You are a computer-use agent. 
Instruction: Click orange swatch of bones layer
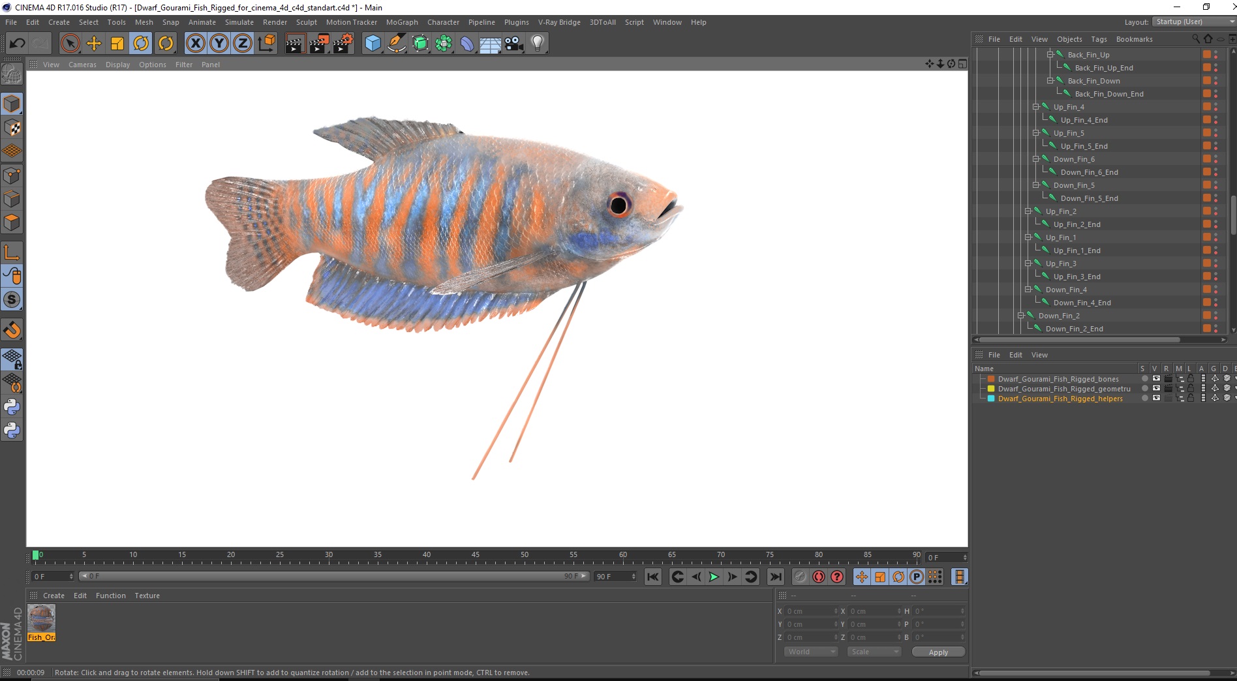991,379
